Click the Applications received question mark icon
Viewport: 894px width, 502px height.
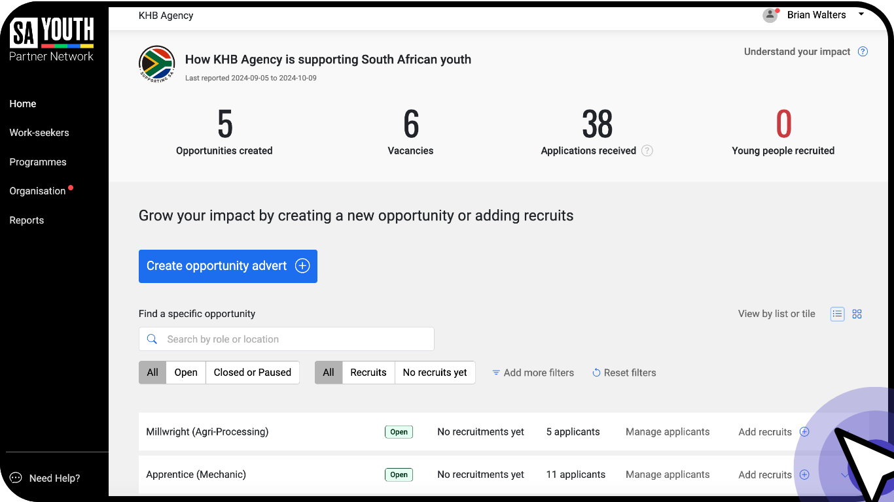pyautogui.click(x=647, y=150)
